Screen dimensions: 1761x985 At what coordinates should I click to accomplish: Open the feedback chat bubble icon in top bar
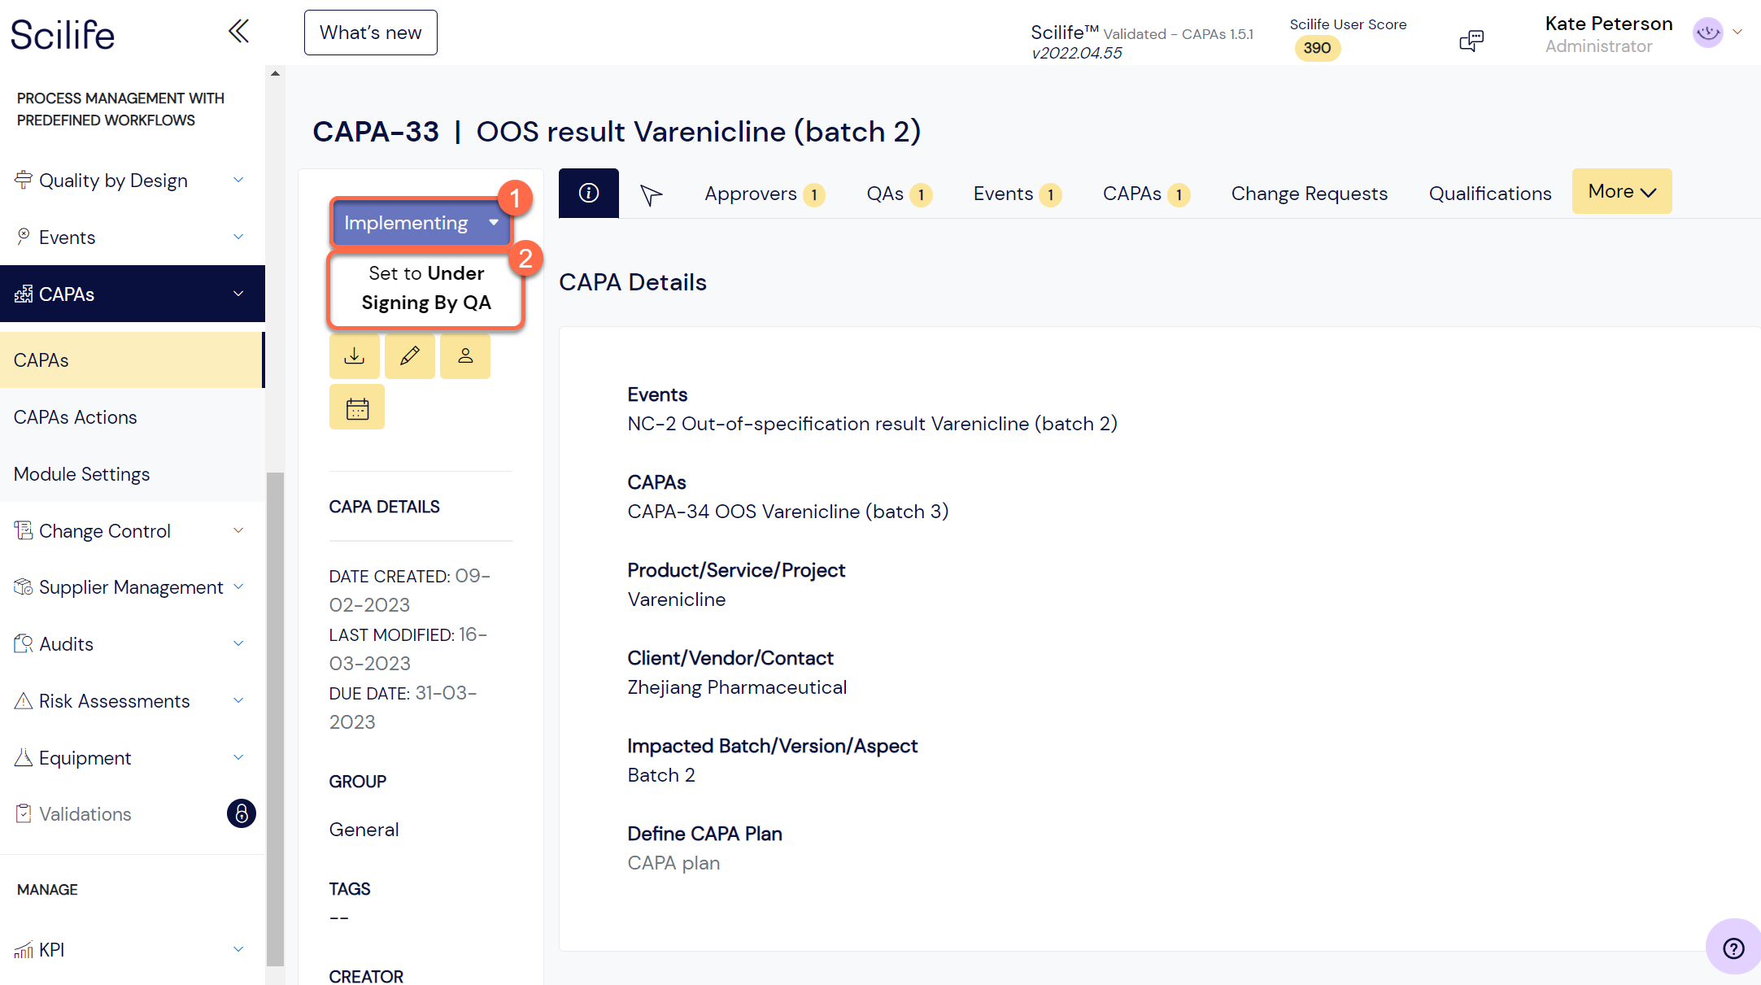[x=1471, y=40]
